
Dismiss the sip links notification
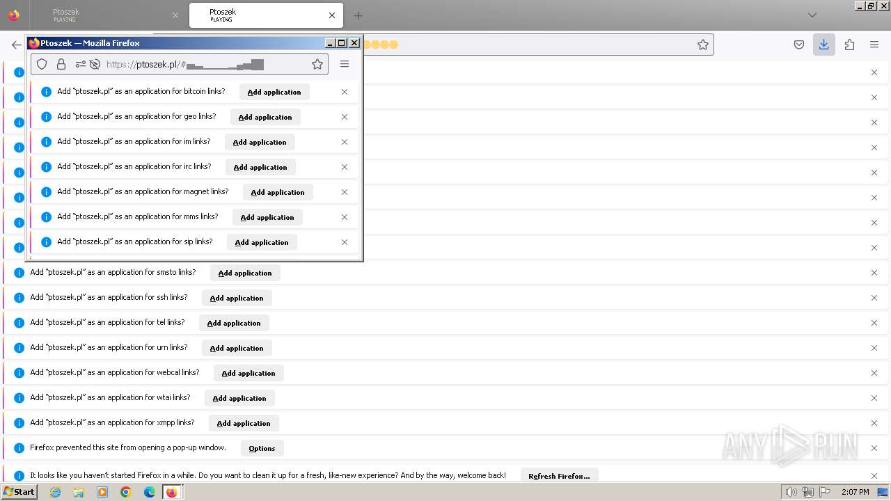pos(345,242)
